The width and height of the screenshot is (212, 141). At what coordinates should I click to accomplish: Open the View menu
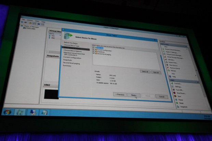[37, 21]
